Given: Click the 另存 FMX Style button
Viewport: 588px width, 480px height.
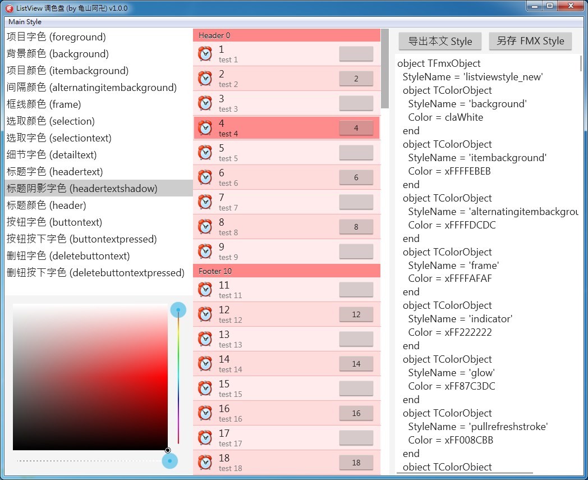Looking at the screenshot, I should pyautogui.click(x=530, y=41).
